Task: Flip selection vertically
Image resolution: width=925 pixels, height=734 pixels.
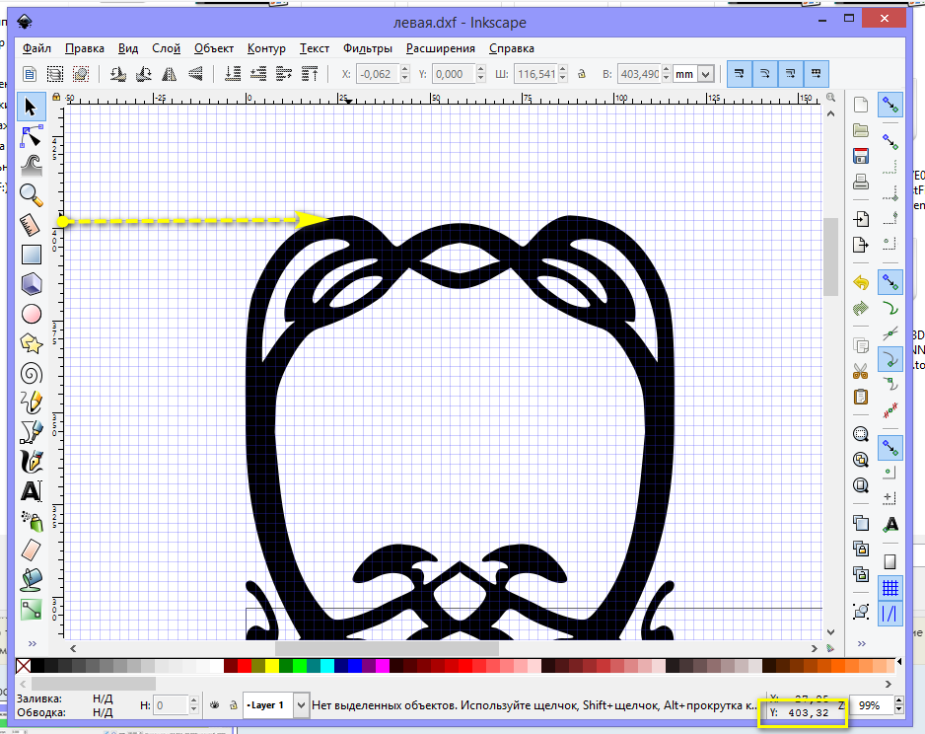Action: [x=195, y=74]
